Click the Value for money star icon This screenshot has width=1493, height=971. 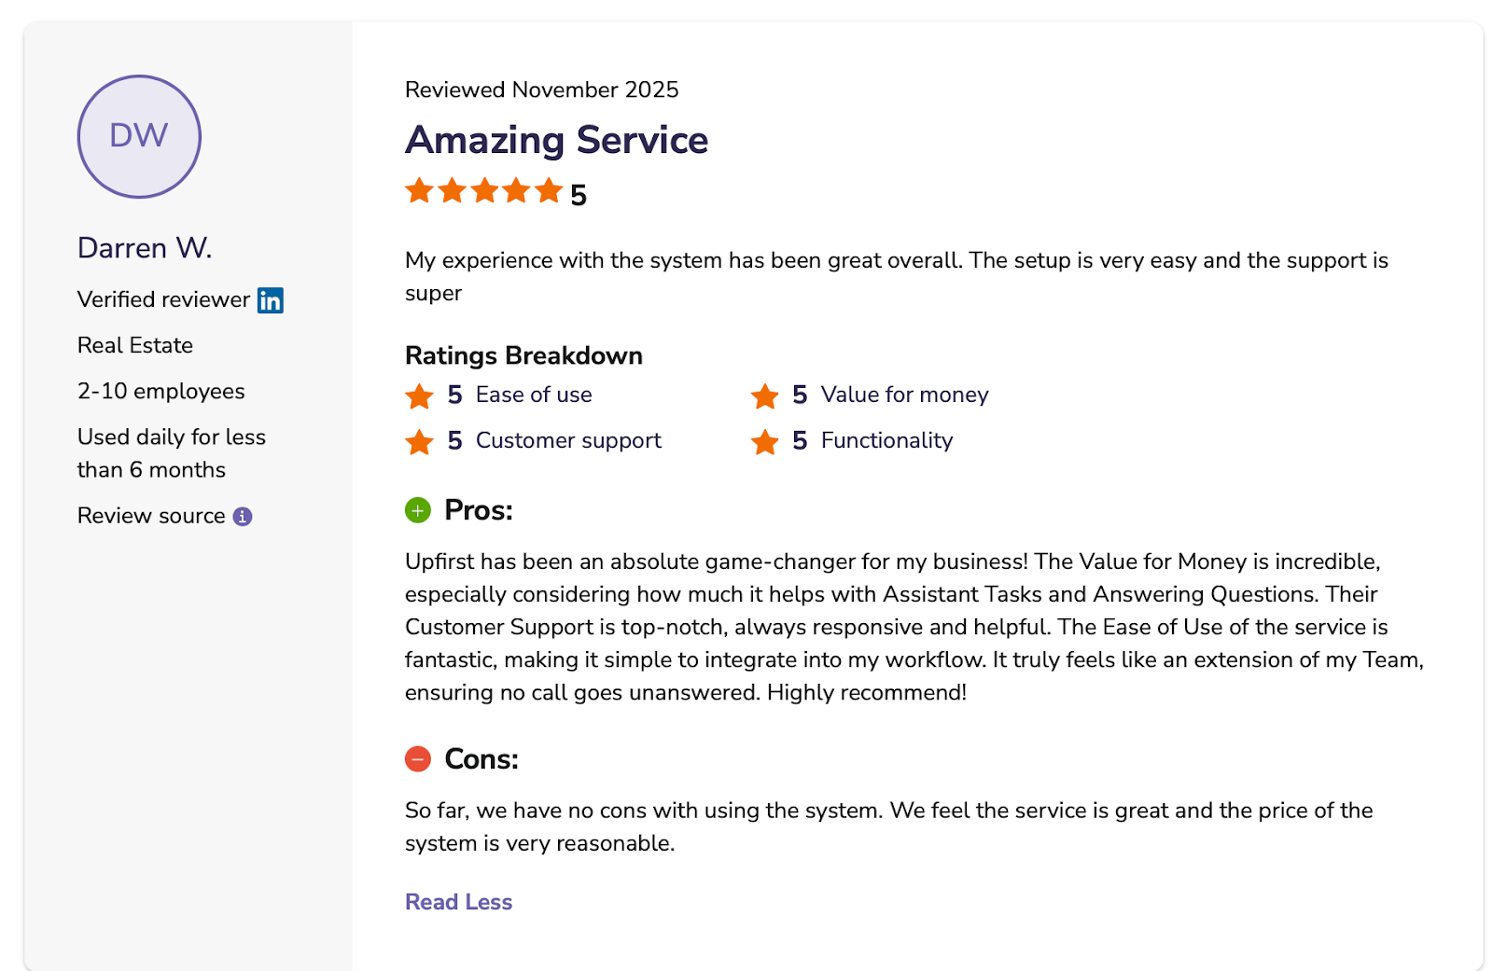click(765, 396)
